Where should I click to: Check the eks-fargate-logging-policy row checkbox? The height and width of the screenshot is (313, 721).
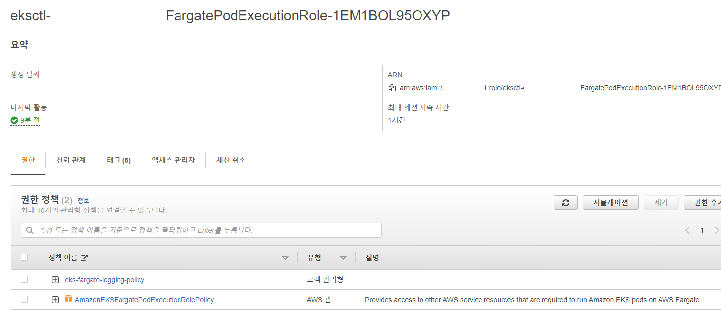24,279
